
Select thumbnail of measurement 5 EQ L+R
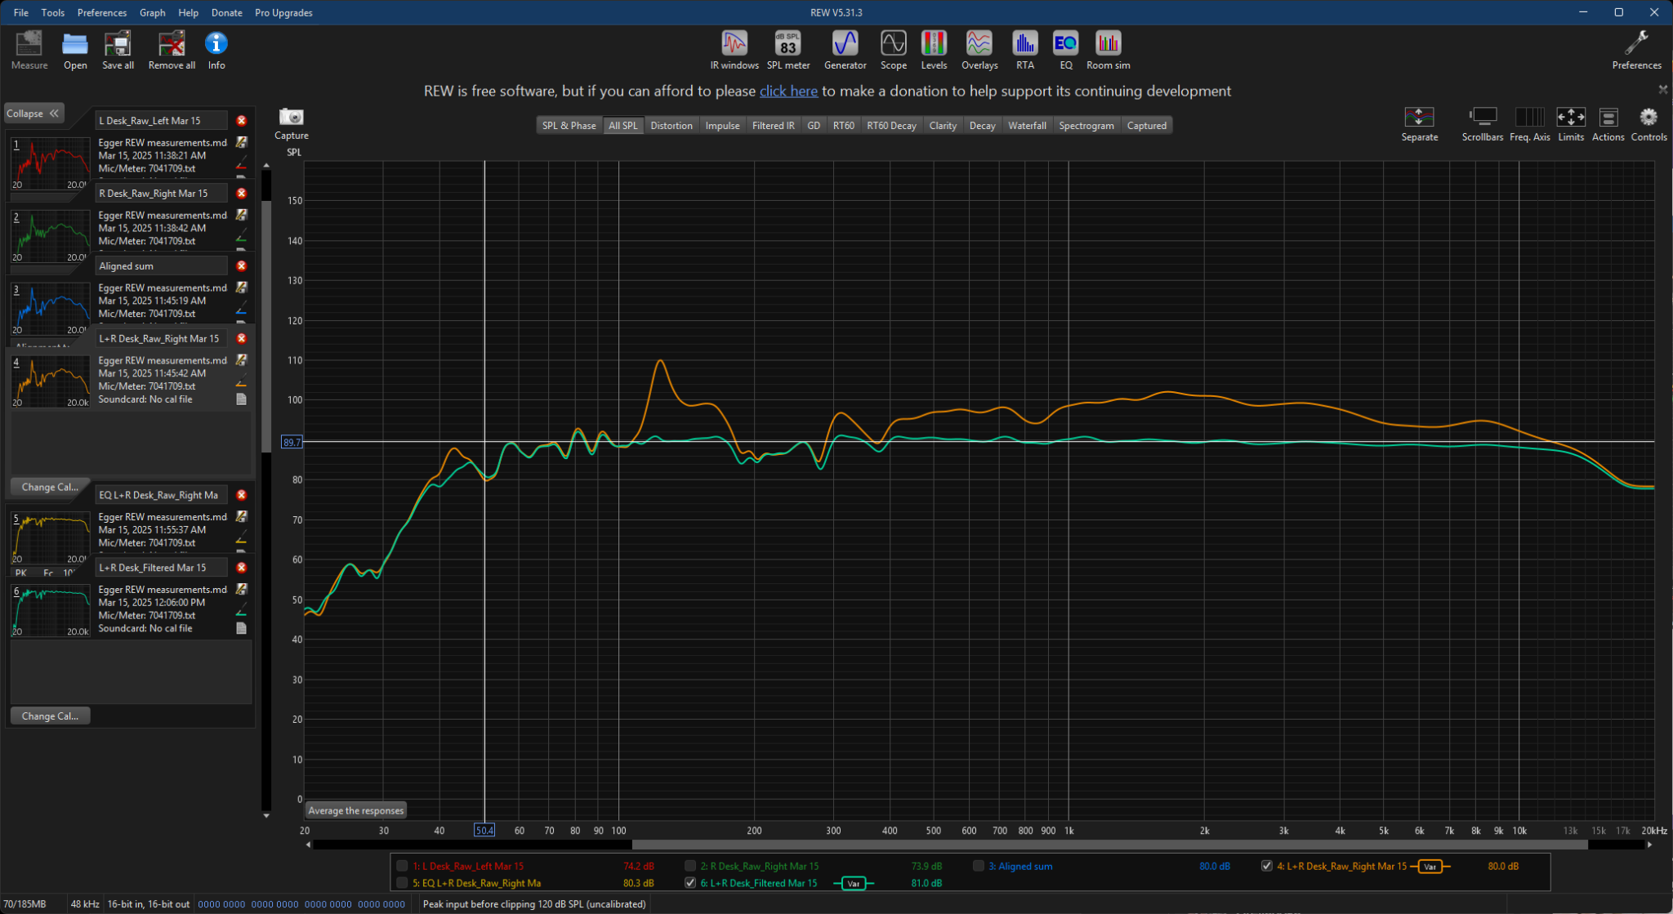pos(50,537)
